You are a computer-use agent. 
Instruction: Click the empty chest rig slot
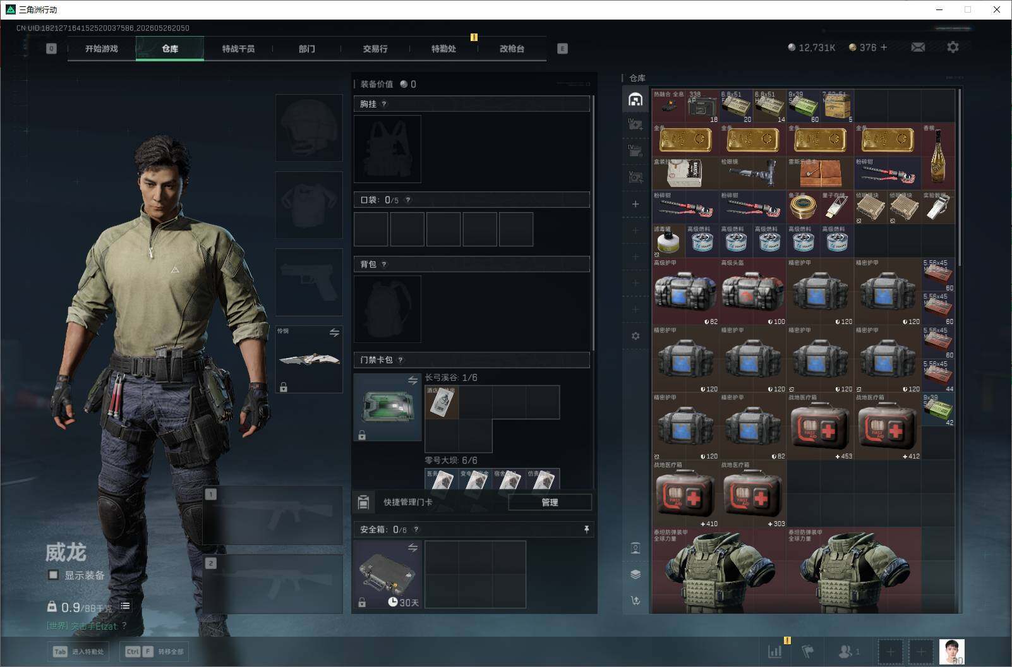click(387, 149)
